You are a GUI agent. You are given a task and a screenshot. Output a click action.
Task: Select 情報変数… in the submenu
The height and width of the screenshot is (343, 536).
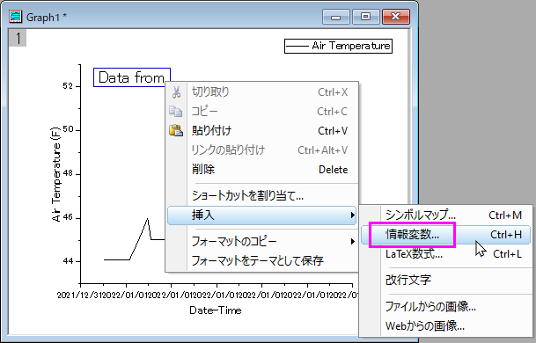(445, 235)
